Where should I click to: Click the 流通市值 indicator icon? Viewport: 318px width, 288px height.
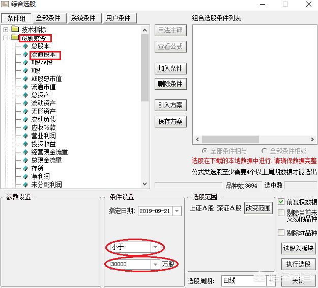(25, 87)
